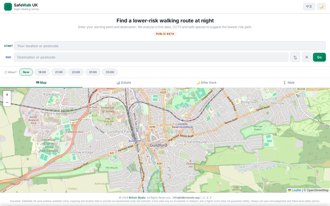This screenshot has height=206, width=330.
Task: Zoom out on the map
Action: point(7,102)
